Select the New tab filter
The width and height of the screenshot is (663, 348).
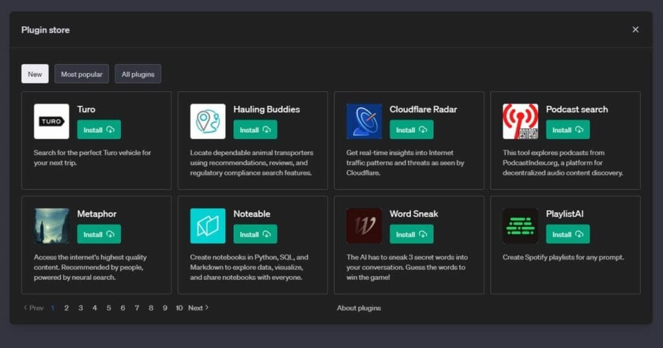(x=35, y=74)
